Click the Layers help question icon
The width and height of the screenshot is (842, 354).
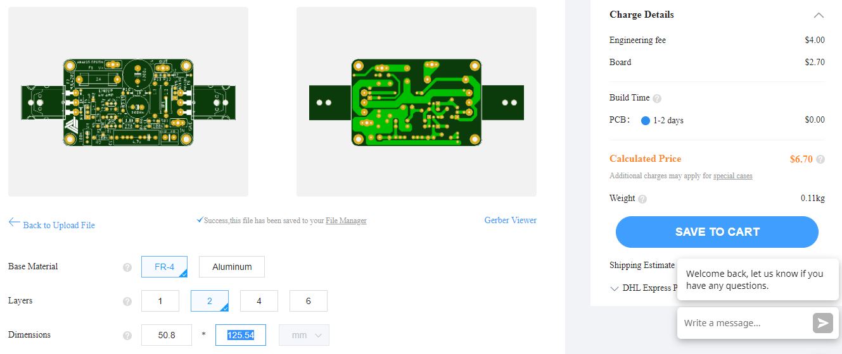click(127, 302)
